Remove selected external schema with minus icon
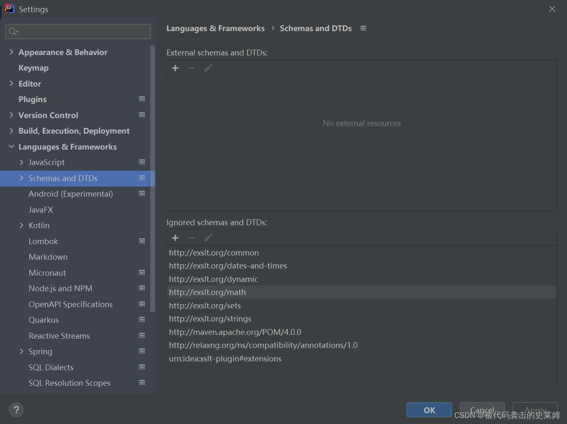567x424 pixels. [192, 68]
